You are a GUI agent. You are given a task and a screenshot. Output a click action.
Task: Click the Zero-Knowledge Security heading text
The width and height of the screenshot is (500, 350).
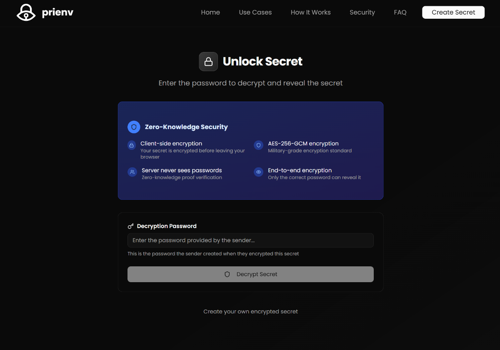click(x=186, y=127)
